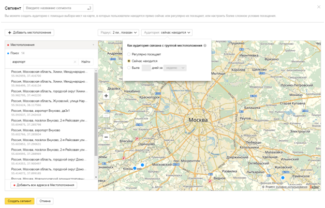Click scrollbar down arrow in results list
The height and width of the screenshot is (208, 325).
coord(96,177)
